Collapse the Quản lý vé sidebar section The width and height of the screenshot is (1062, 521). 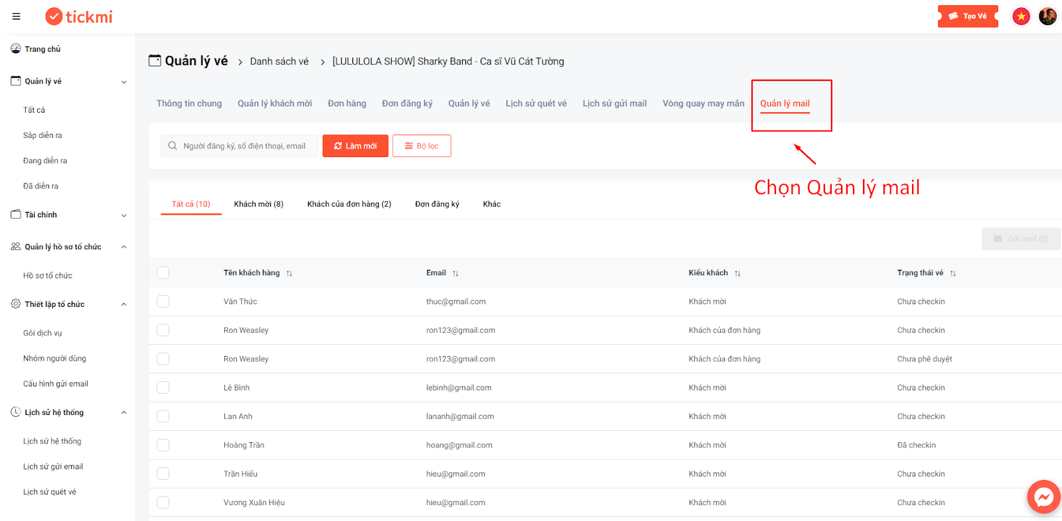pyautogui.click(x=123, y=82)
